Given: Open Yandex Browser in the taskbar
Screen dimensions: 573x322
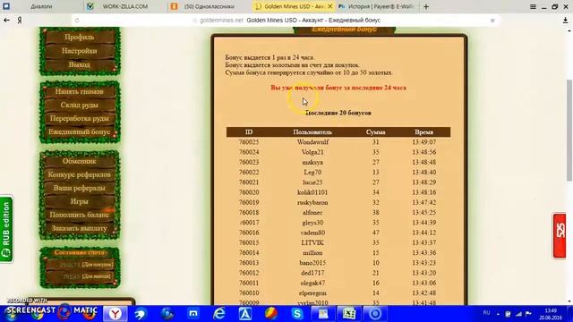Looking at the screenshot, I should tap(115, 314).
